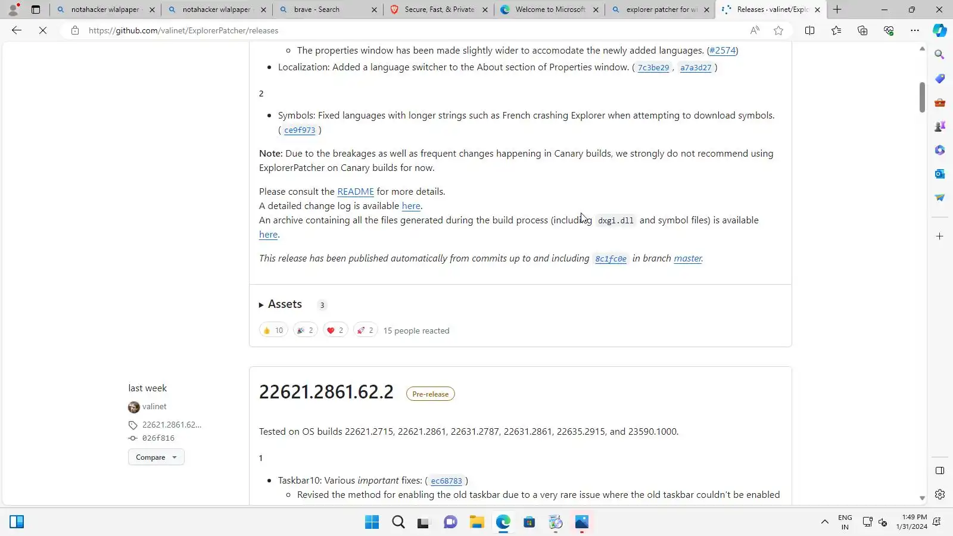Open Windows Widgets button
The height and width of the screenshot is (536, 953).
tap(17, 522)
